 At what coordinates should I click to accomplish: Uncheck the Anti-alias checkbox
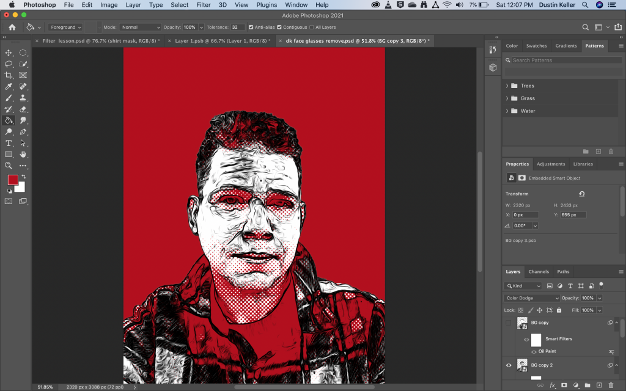pos(251,27)
